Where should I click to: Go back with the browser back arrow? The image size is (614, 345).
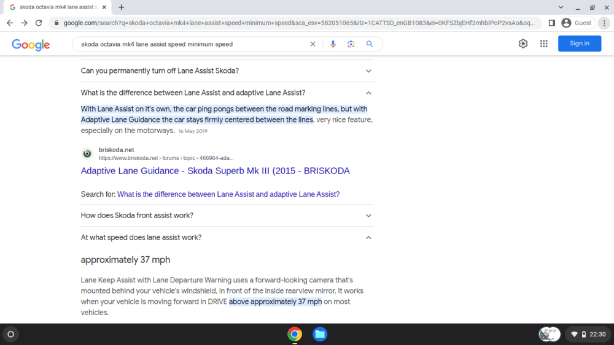pyautogui.click(x=10, y=23)
